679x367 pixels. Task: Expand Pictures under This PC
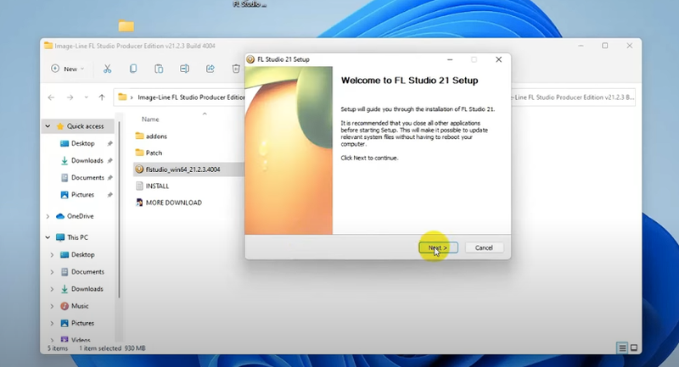pyautogui.click(x=52, y=323)
